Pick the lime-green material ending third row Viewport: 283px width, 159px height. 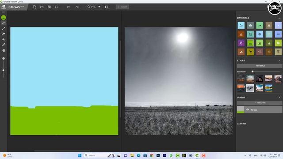(x=278, y=43)
